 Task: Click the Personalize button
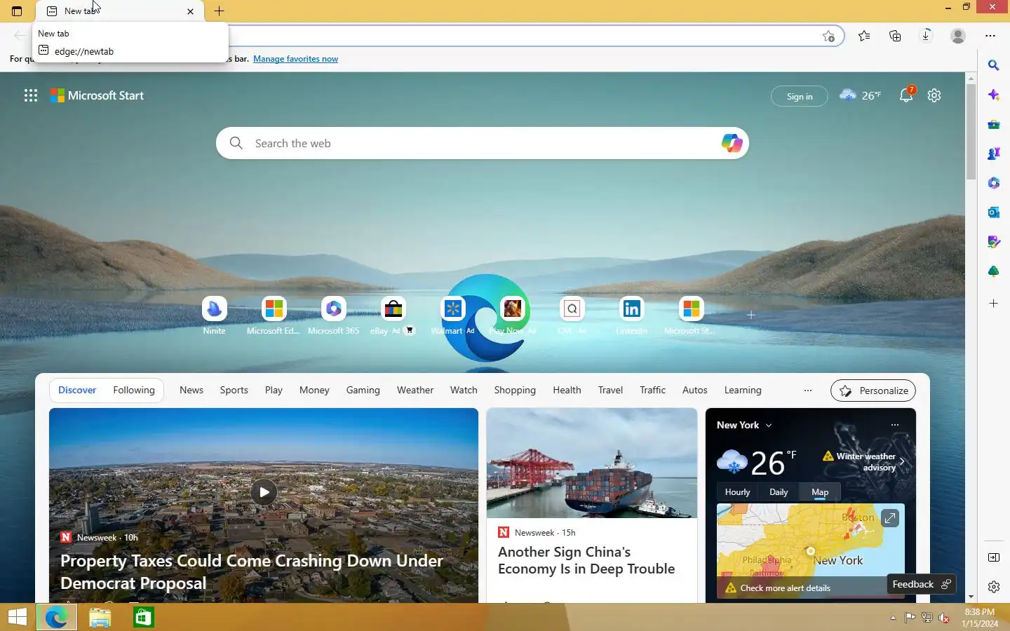pyautogui.click(x=873, y=391)
